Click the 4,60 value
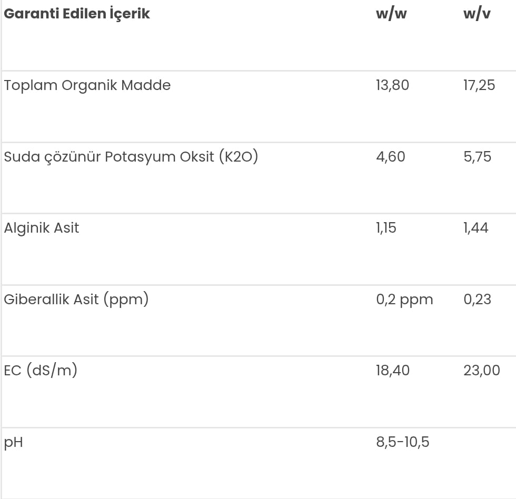Image resolution: width=516 pixels, height=499 pixels. point(391,157)
